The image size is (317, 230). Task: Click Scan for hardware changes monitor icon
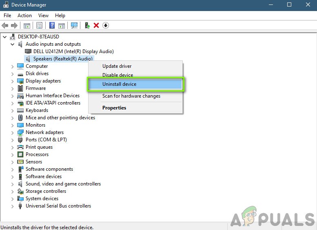(x=74, y=25)
